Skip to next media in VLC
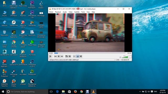The width and height of the screenshot is (168, 94). [x=62, y=56]
